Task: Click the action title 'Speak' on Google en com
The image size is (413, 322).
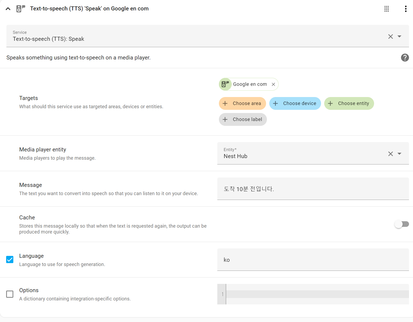Action: point(89,9)
